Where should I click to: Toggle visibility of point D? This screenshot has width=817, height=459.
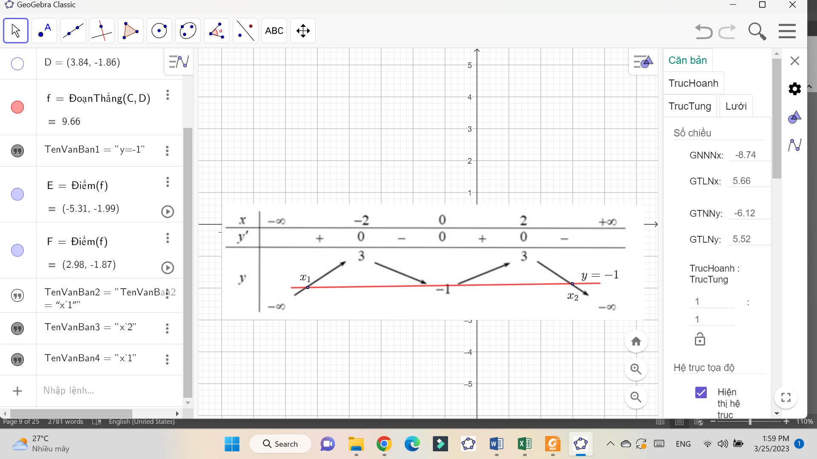point(17,64)
